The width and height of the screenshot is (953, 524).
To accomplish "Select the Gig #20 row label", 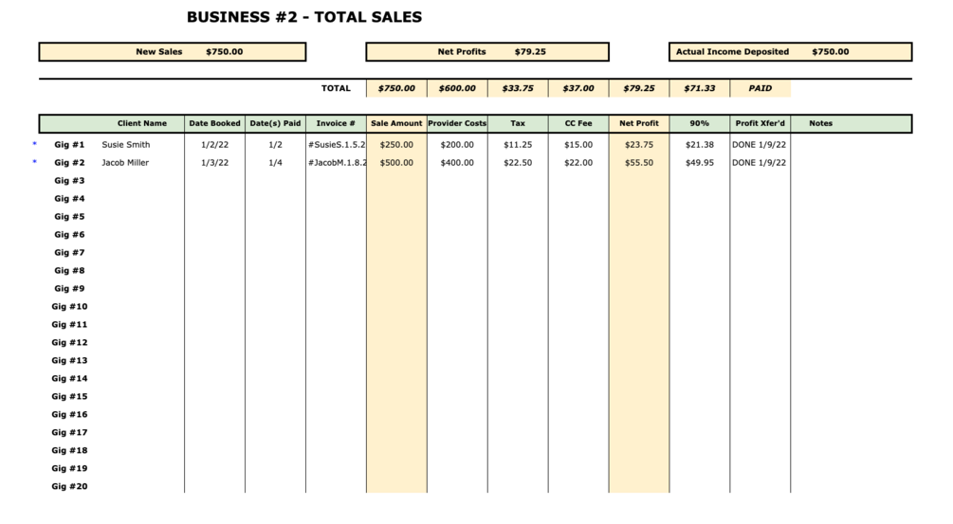I will [x=69, y=487].
